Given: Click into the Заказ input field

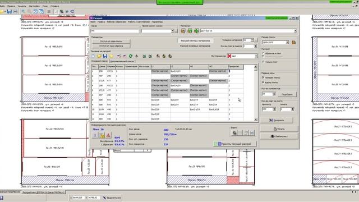Looking at the screenshot, I should tap(115, 31).
